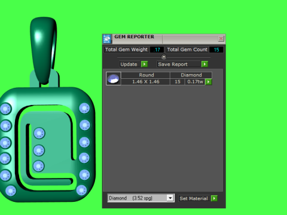Click the 1.46 X 1.46 size cell
The height and width of the screenshot is (215, 287).
146,82
